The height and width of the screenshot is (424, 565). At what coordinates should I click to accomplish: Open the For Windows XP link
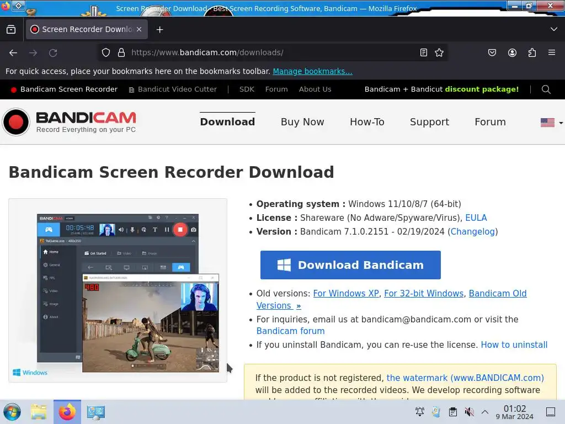tap(346, 294)
